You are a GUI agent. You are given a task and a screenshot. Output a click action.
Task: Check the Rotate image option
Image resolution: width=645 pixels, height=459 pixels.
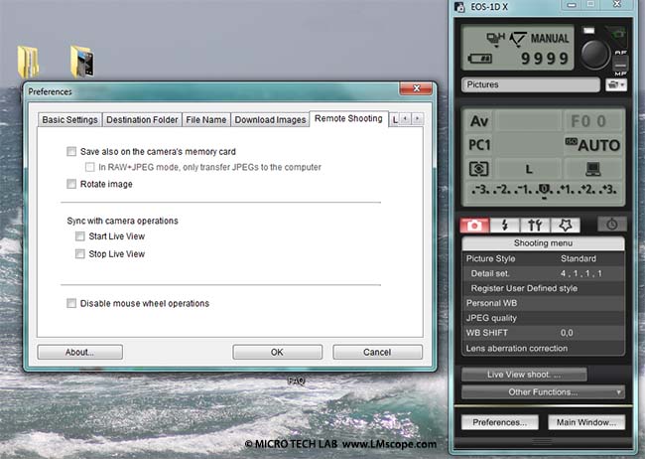(x=70, y=184)
